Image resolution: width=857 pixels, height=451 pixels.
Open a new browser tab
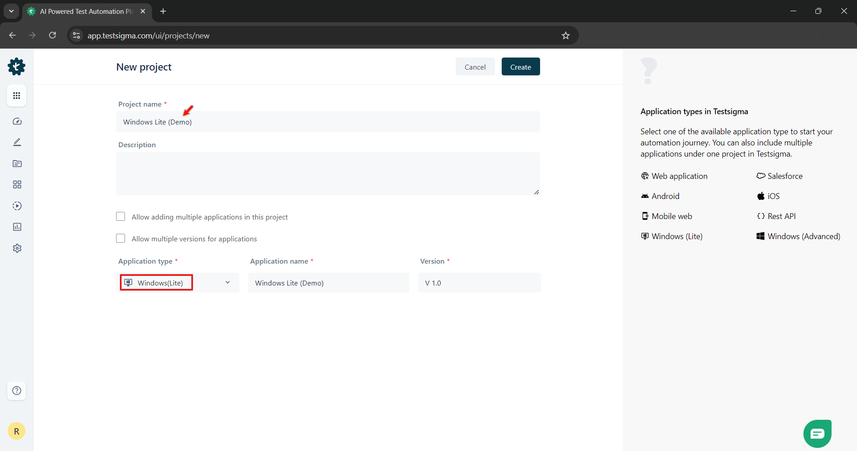click(x=163, y=11)
